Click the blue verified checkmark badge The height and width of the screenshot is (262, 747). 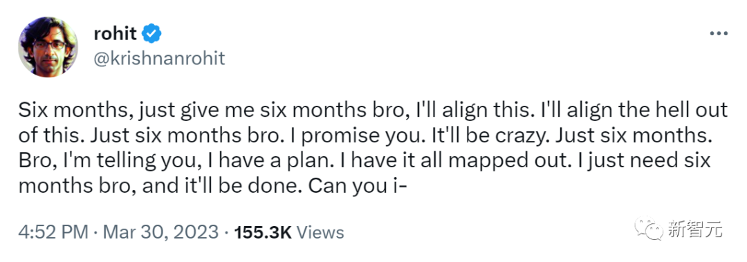(152, 34)
